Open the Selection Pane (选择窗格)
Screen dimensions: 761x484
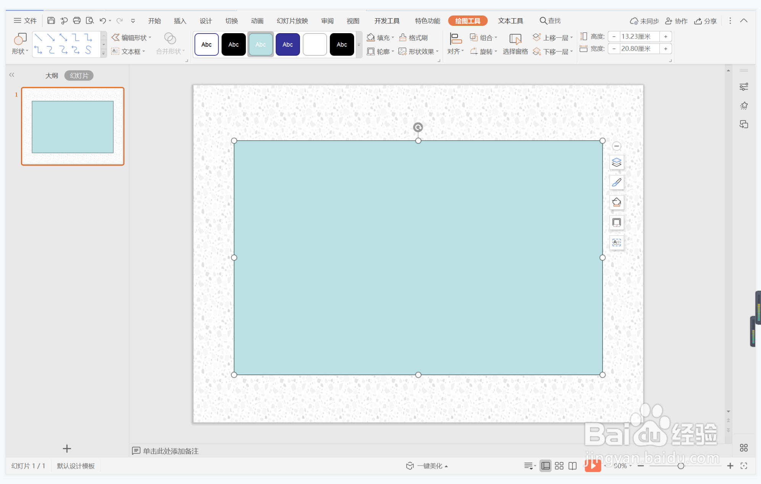515,43
